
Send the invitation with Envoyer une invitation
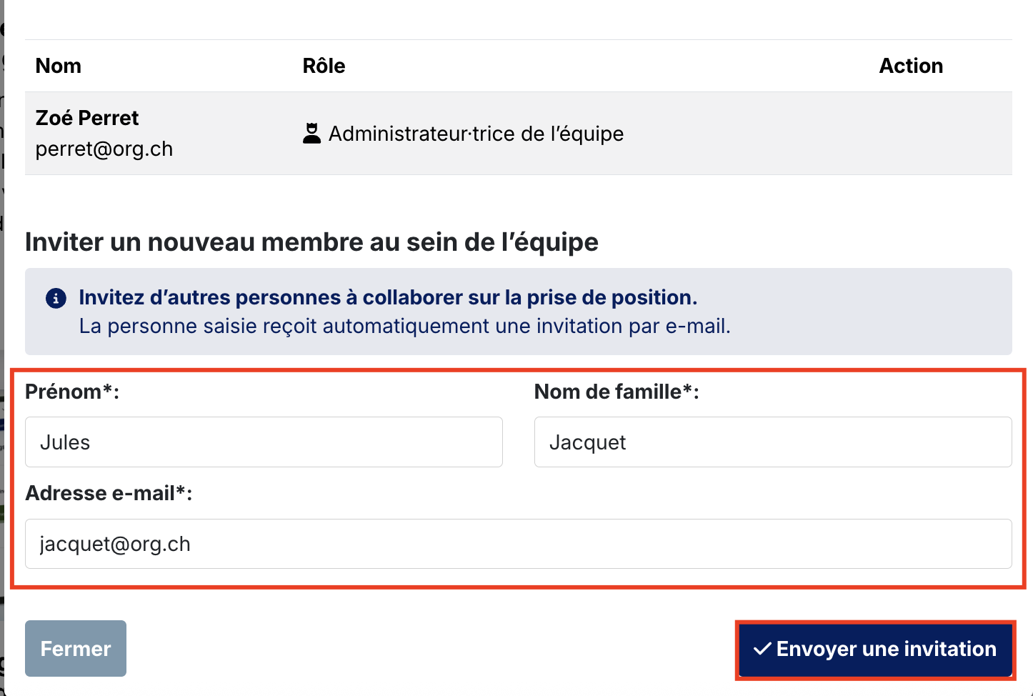875,650
